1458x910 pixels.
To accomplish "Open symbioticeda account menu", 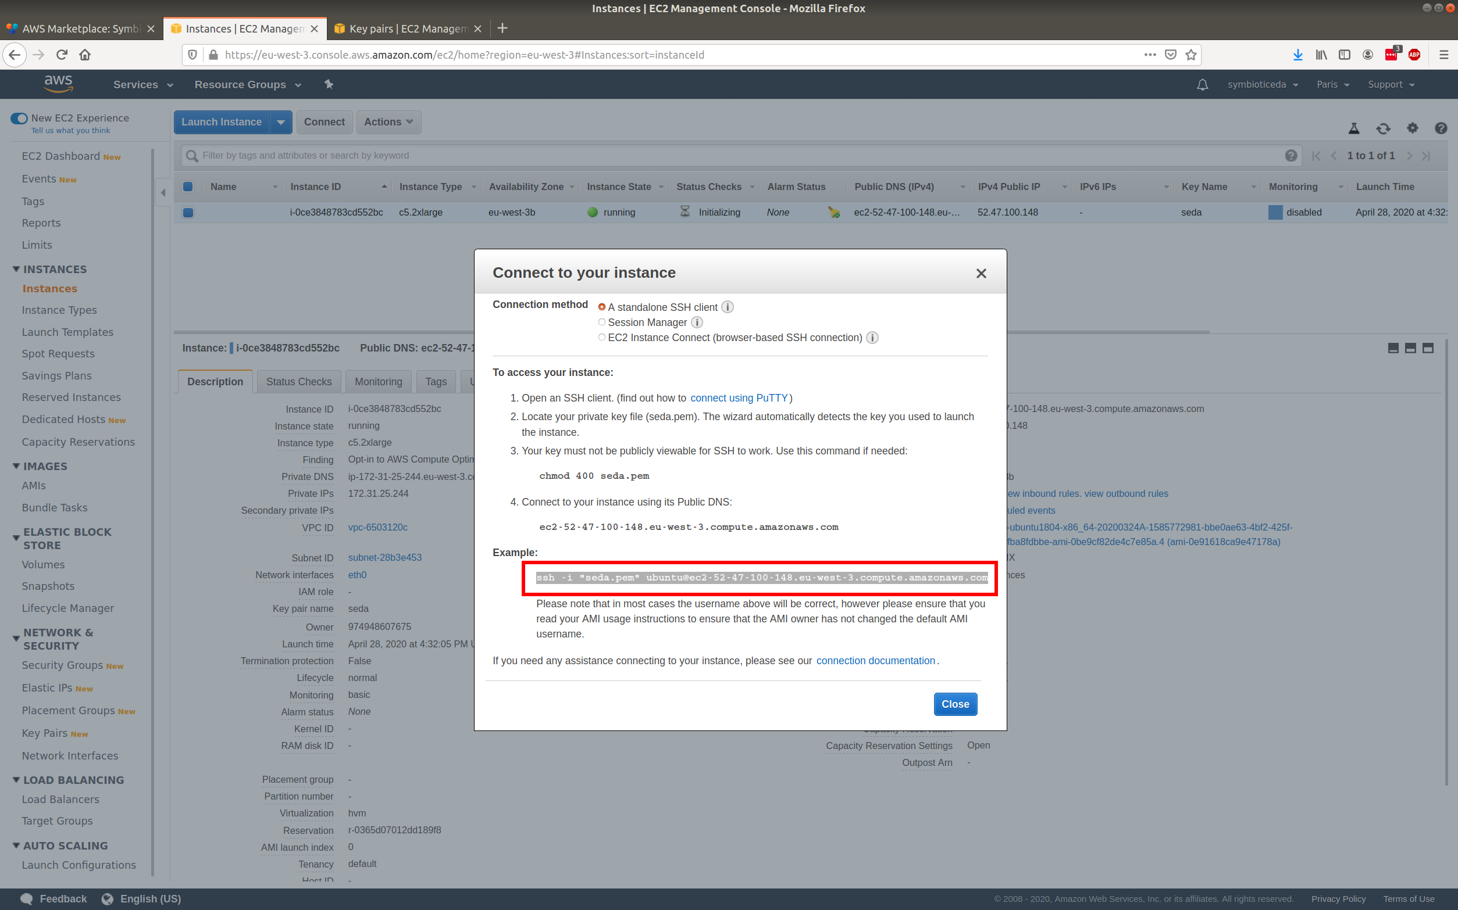I will coord(1263,85).
